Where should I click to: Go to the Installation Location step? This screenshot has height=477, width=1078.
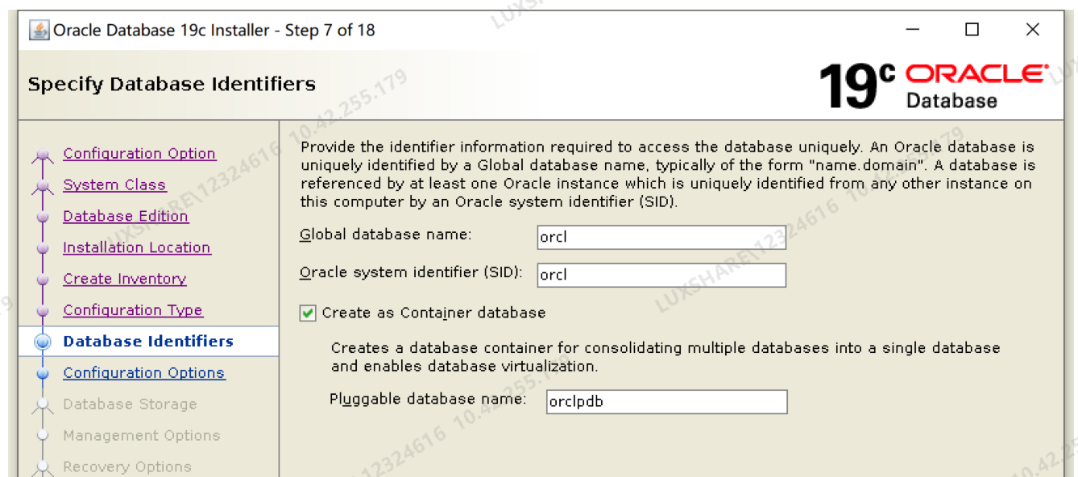(x=136, y=247)
